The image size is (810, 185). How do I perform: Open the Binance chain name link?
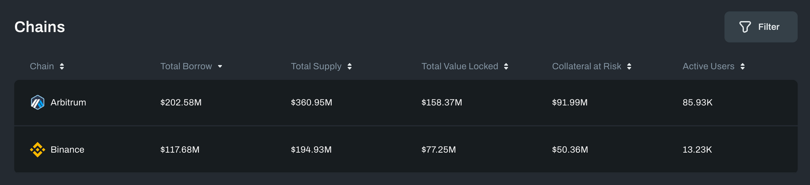coord(67,150)
